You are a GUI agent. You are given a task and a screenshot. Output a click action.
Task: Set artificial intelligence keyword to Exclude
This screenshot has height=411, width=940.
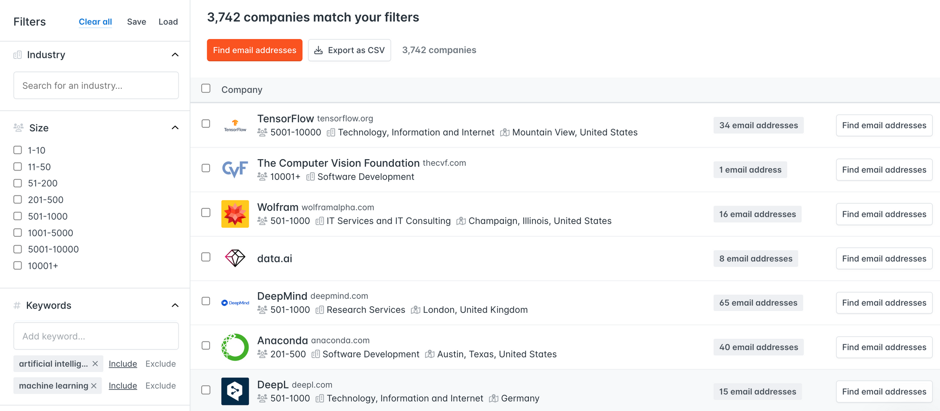click(161, 364)
